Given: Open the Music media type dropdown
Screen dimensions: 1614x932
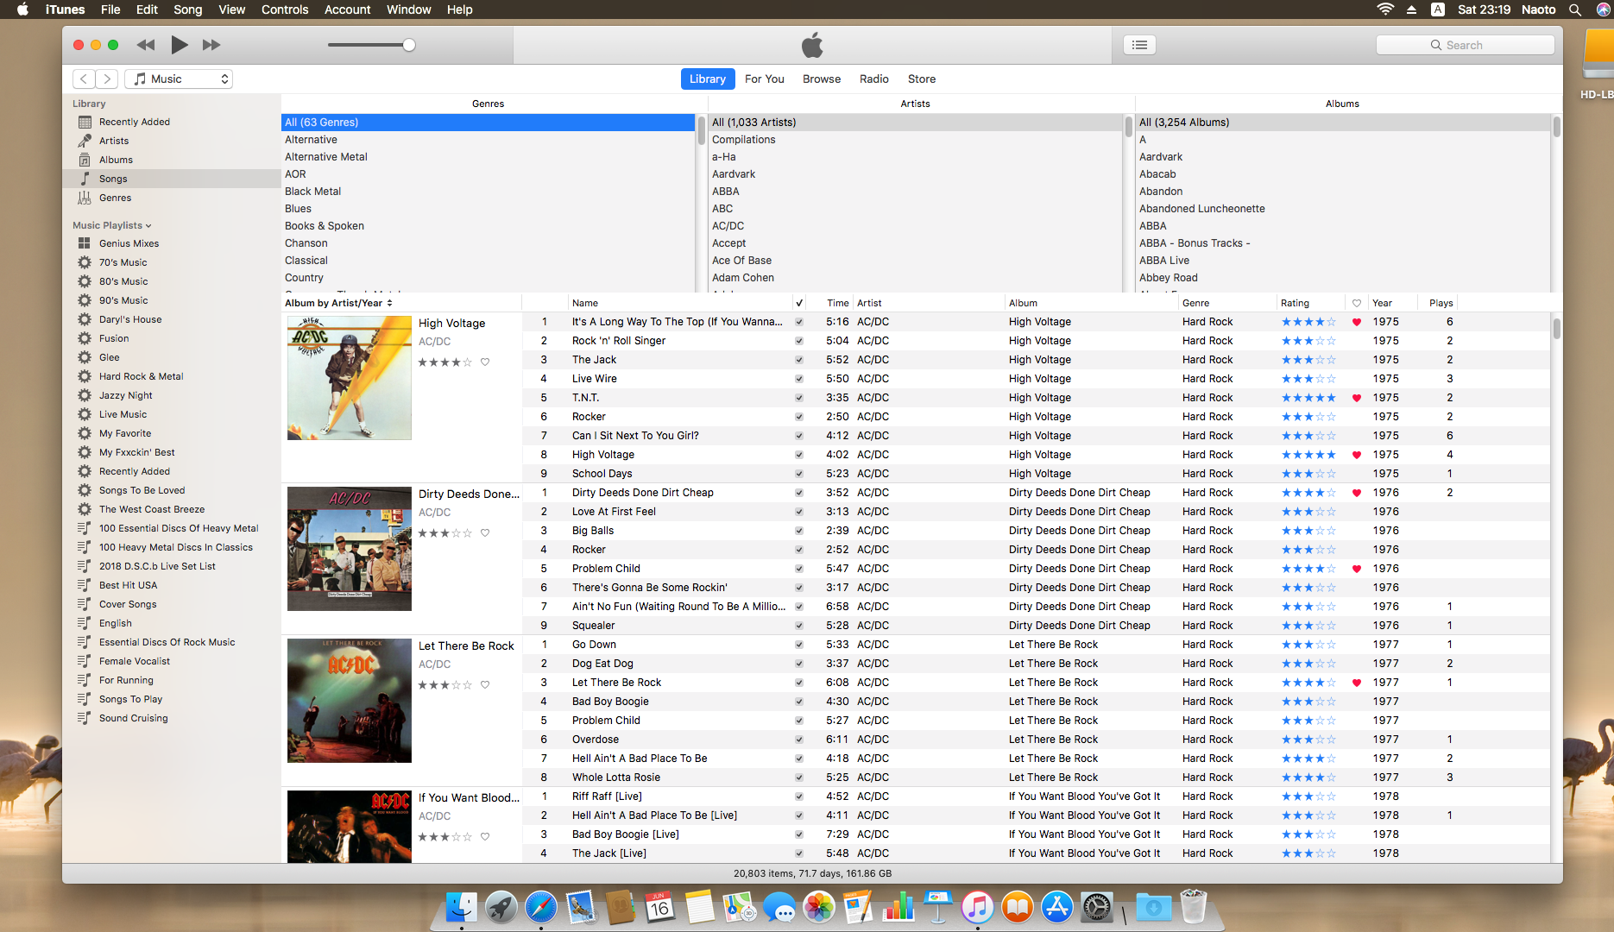Looking at the screenshot, I should [x=180, y=79].
